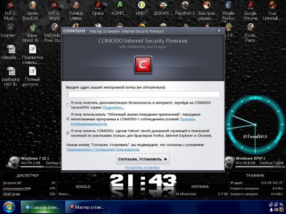Open N.F.S. Most Wanted desktop icon

point(11,5)
